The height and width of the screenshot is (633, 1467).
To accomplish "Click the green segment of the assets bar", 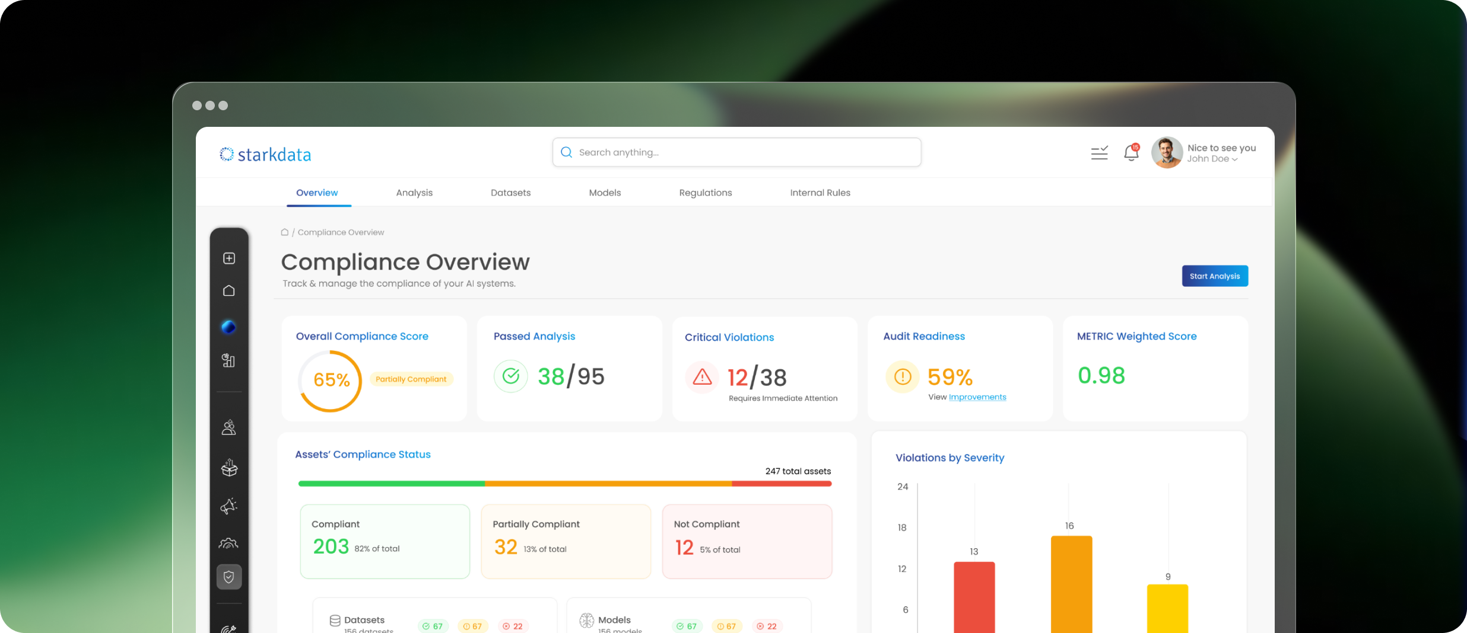I will pos(392,484).
